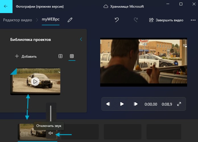Click the Редактор видео breadcrumb
The height and width of the screenshot is (142, 198).
(x=18, y=20)
